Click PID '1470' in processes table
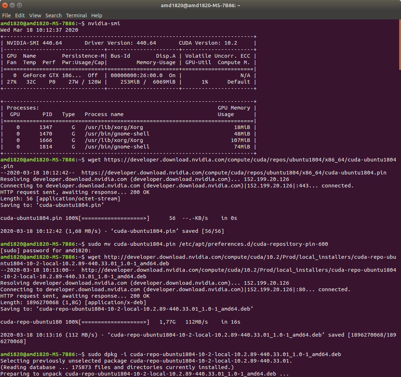Viewport: 401px width, 377px height. coord(46,134)
